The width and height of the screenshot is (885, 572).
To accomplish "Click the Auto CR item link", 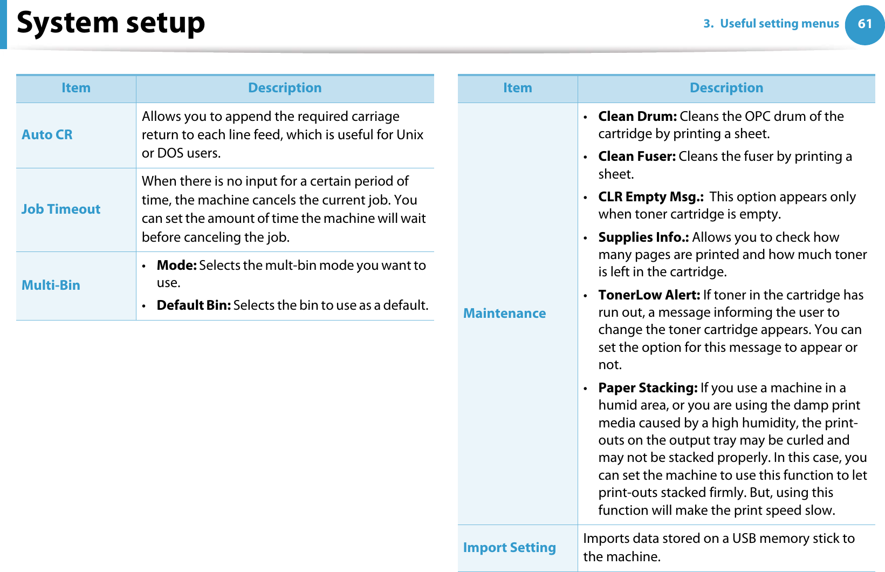I will (47, 135).
